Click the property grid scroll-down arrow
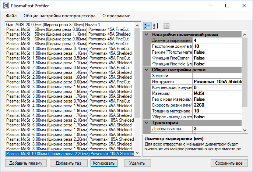Viewport: 253px width, 172px height. click(245, 130)
